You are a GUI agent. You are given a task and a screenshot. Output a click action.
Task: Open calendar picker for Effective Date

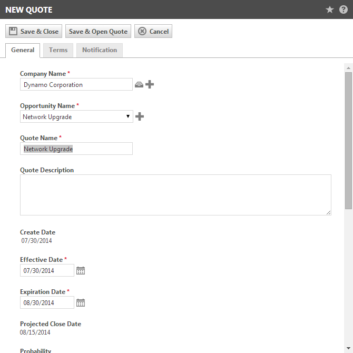81,270
